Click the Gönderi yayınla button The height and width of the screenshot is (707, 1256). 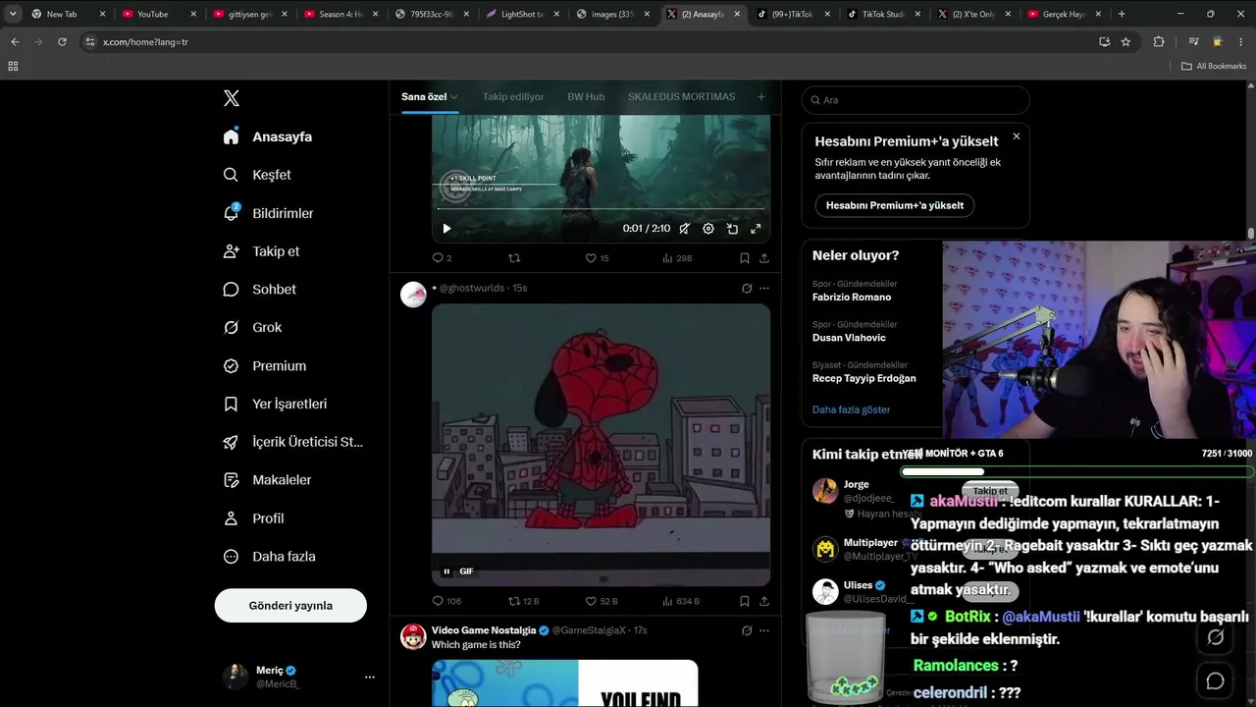290,606
